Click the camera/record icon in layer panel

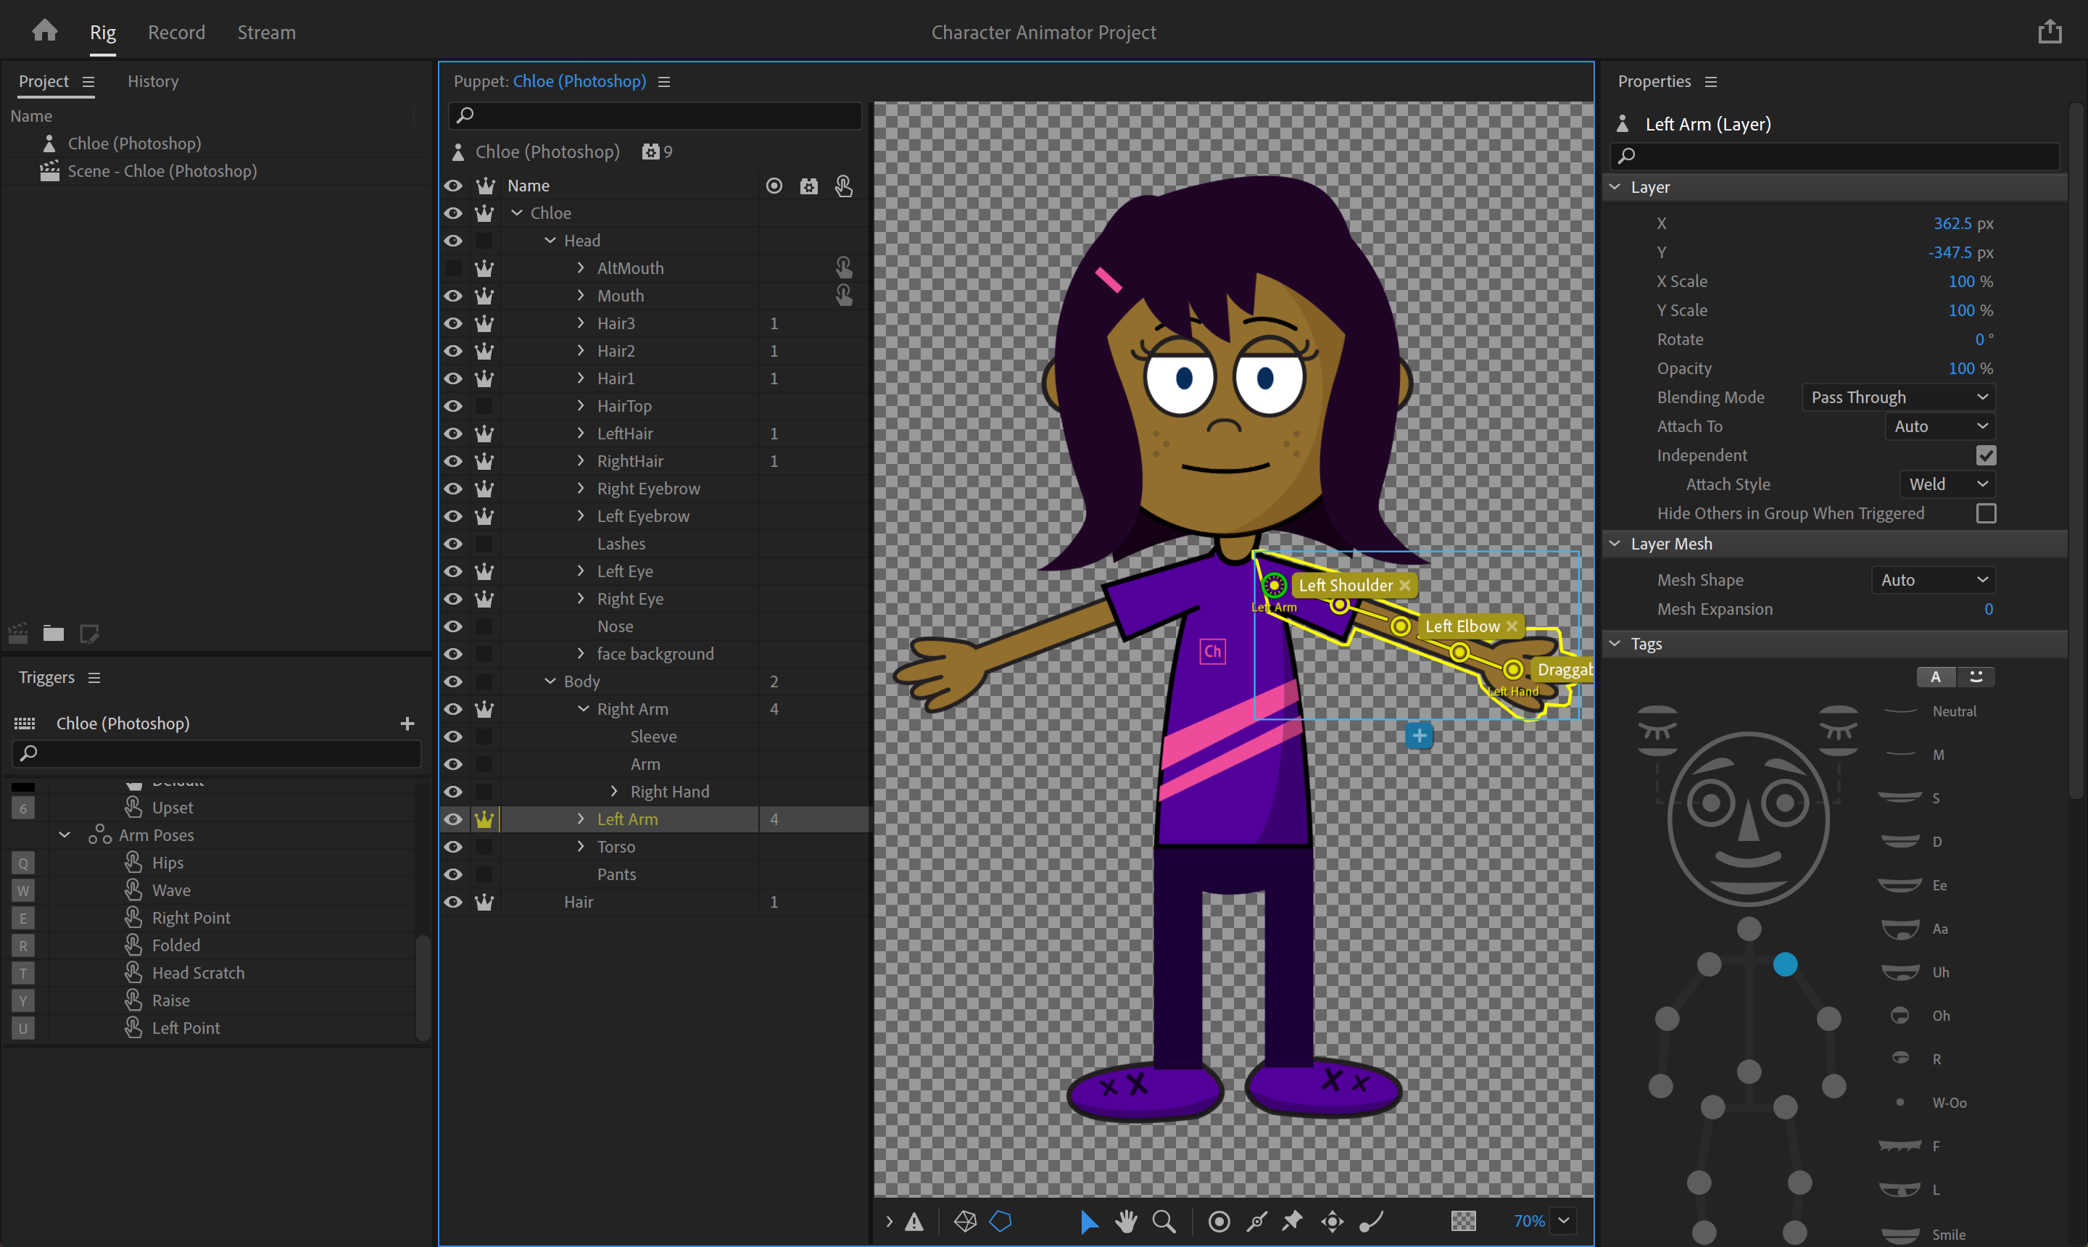[809, 186]
